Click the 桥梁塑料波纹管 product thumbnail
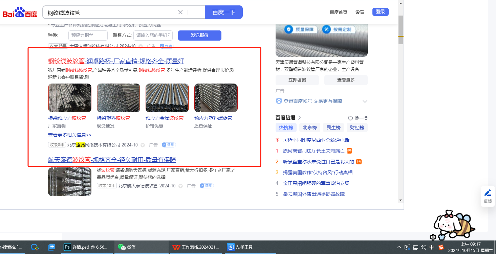496x254 pixels. point(118,98)
